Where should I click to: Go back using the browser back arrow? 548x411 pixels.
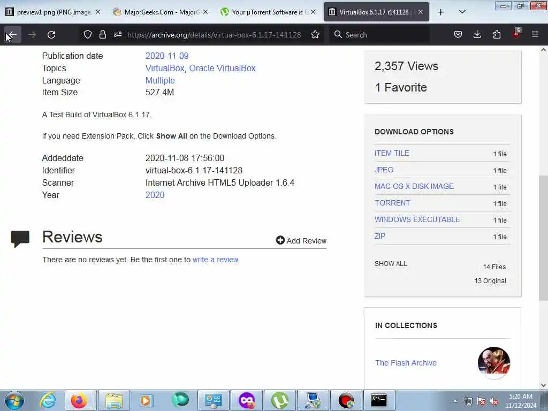pos(12,35)
